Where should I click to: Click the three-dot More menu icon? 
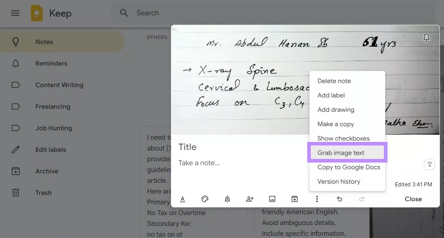pos(317,199)
